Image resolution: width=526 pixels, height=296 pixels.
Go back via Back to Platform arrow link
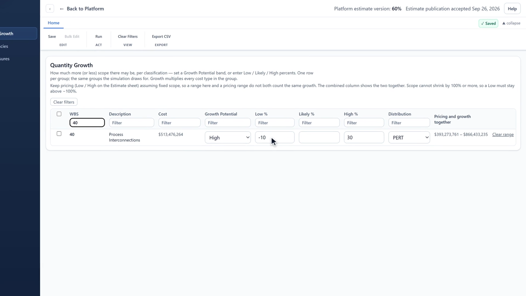pos(81,9)
